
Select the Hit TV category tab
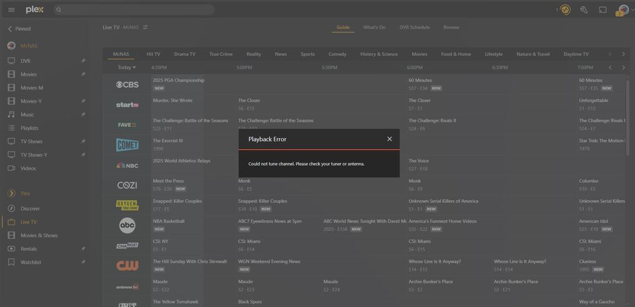[x=153, y=54]
